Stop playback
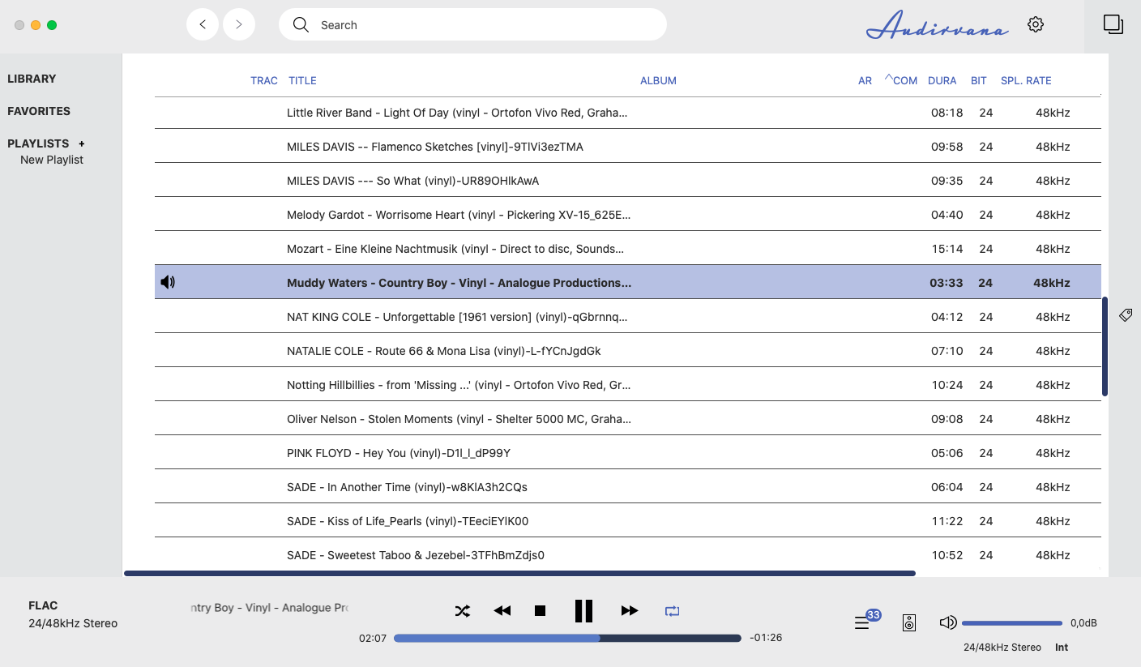This screenshot has height=667, width=1141. click(x=541, y=611)
